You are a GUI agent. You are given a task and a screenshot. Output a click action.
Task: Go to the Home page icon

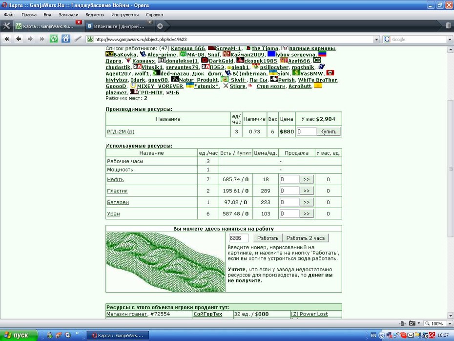66,39
